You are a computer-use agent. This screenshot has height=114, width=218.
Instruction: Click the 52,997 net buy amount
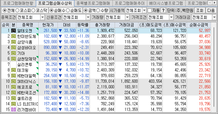(x=204, y=30)
